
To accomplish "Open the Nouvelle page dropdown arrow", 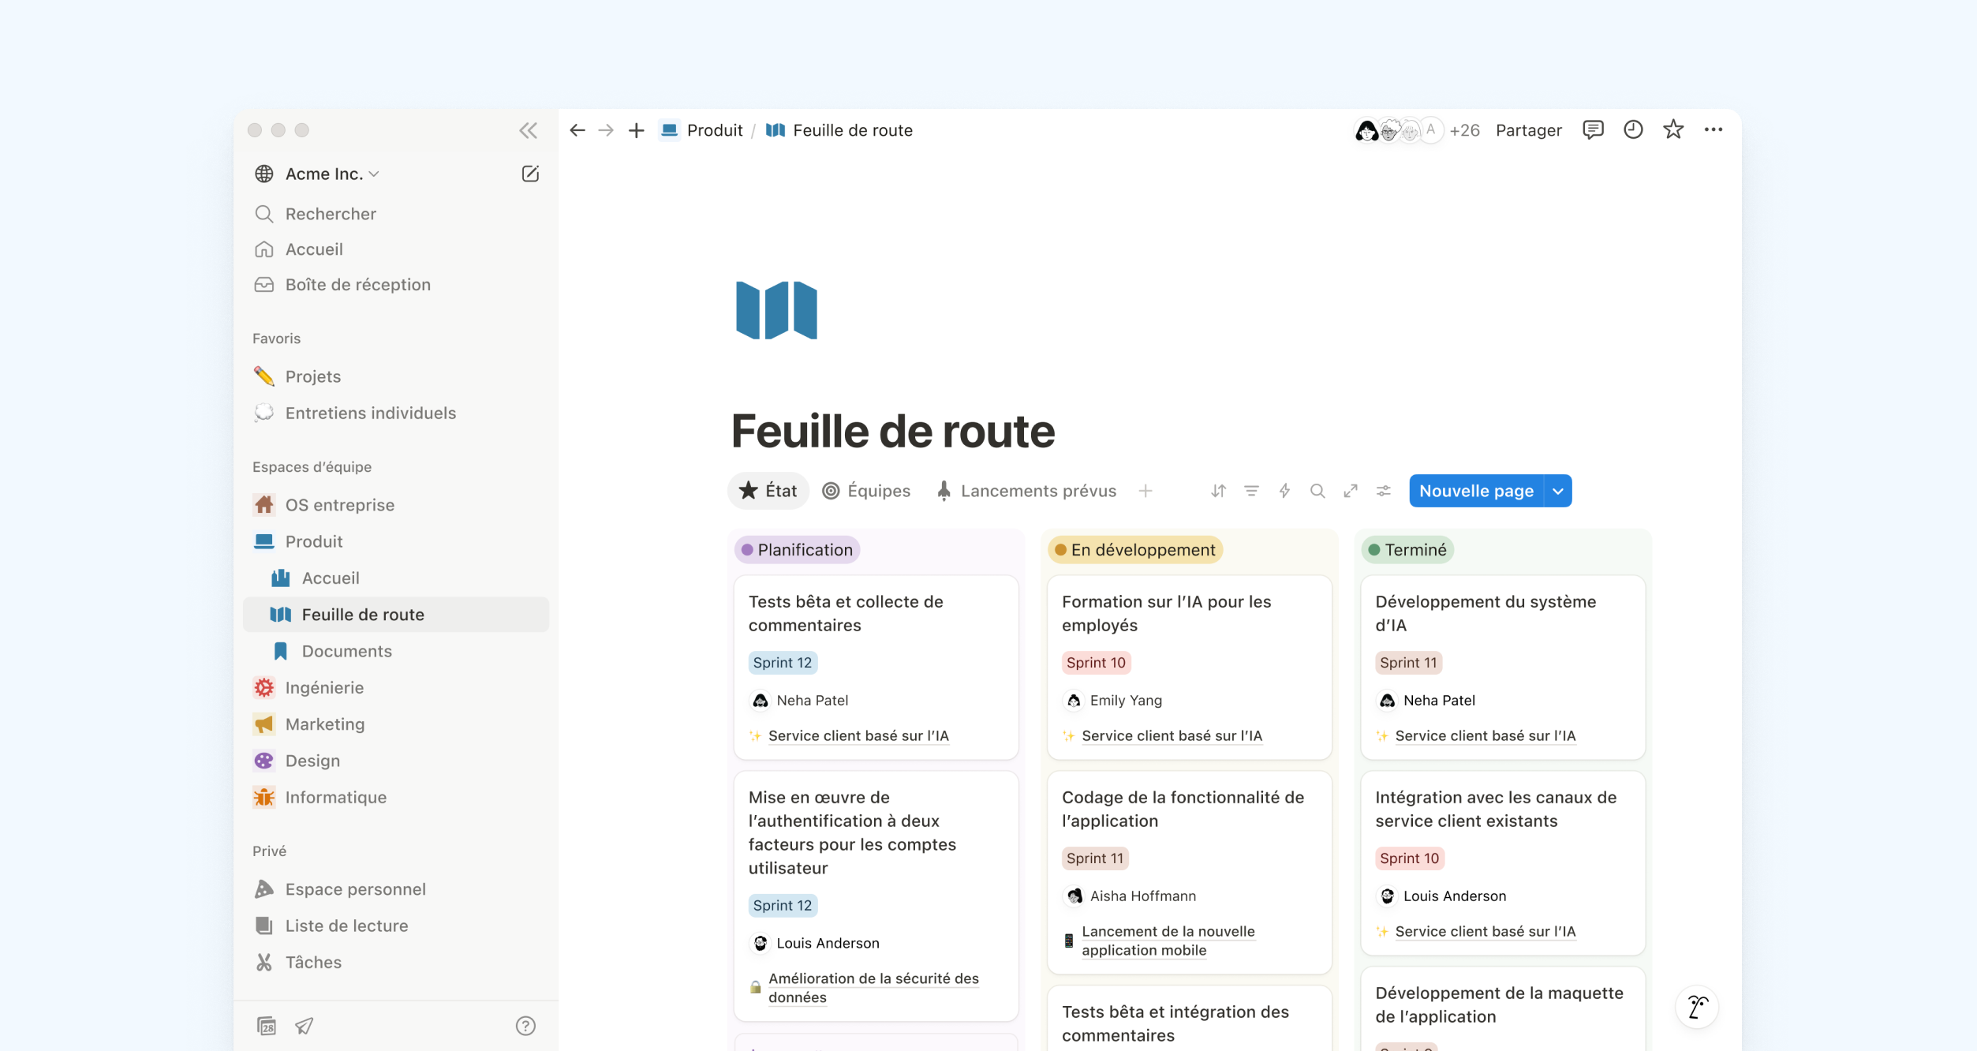I will click(1558, 491).
